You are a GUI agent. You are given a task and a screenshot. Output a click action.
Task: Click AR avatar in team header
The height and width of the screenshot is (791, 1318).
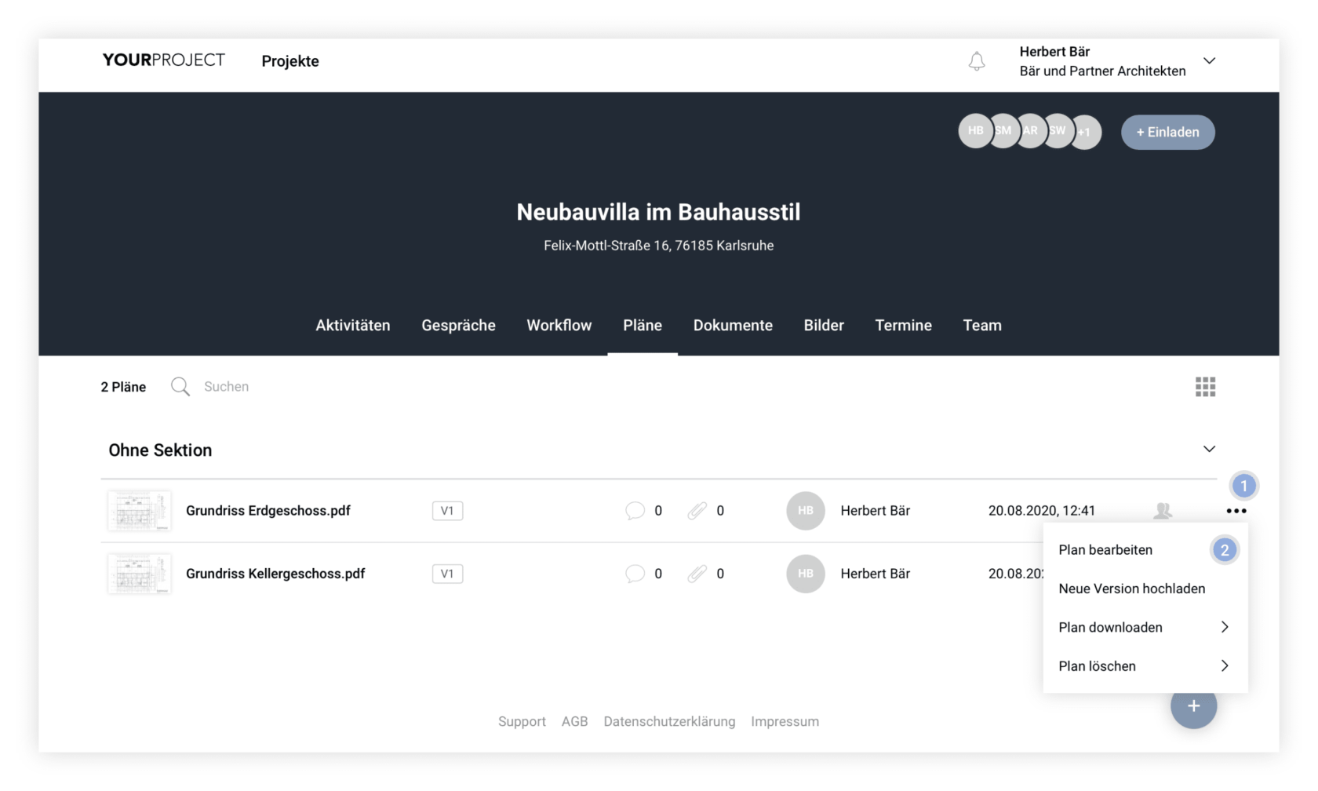[1032, 131]
